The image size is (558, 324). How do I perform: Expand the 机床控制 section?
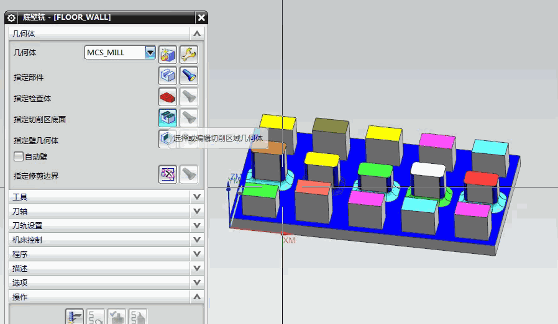pyautogui.click(x=197, y=240)
